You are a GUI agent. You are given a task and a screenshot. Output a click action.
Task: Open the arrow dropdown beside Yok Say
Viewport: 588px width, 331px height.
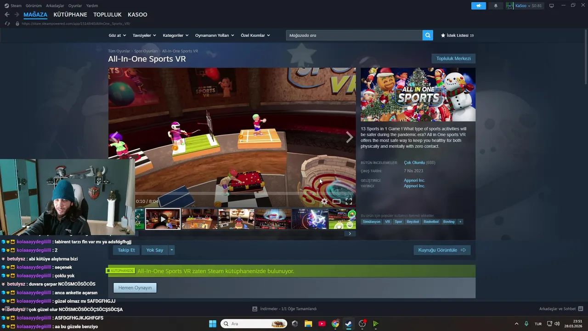click(x=171, y=250)
